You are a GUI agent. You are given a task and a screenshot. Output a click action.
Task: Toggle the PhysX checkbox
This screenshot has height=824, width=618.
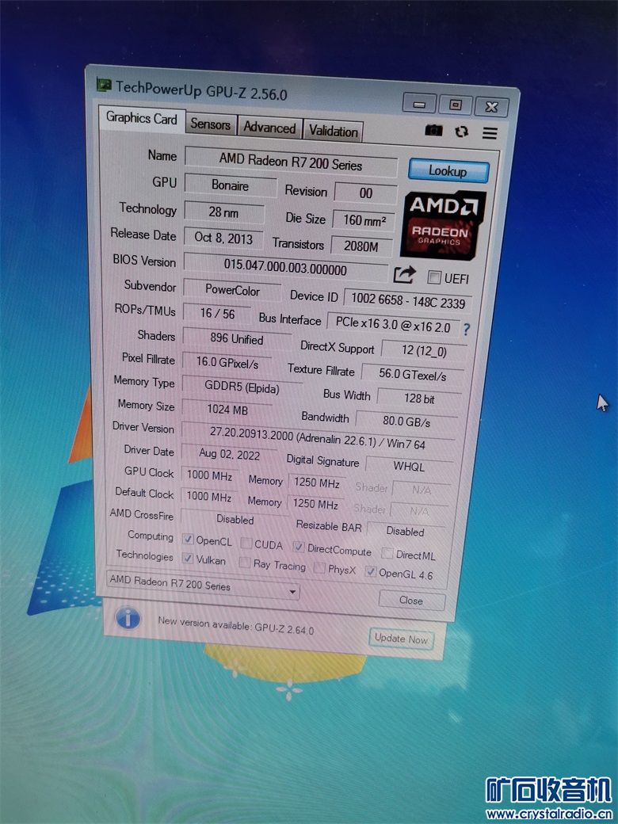319,567
